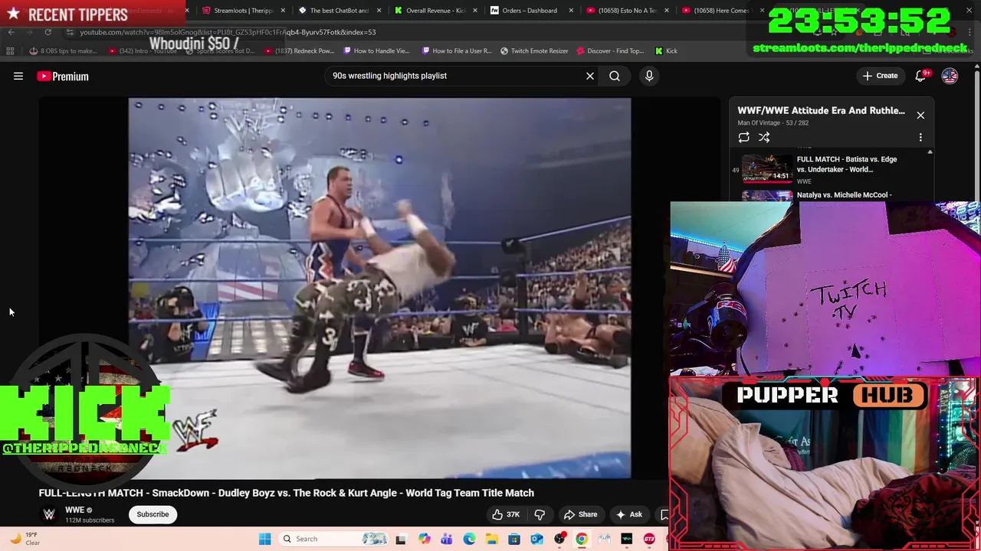
Task: Run search with the magnifier button
Action: (615, 76)
